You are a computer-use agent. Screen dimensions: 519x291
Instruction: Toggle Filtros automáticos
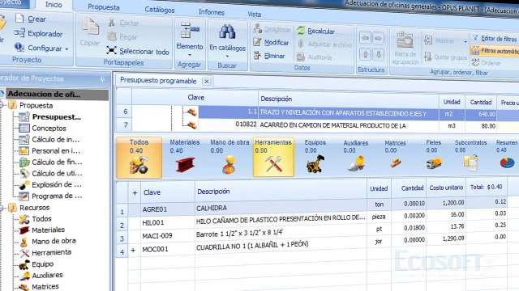(x=495, y=51)
